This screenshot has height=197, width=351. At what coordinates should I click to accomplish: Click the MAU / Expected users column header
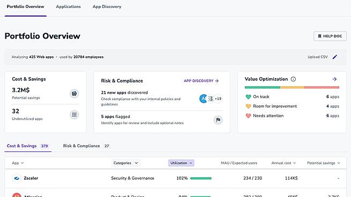(239, 163)
